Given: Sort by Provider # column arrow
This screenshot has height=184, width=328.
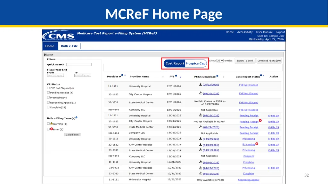Looking at the screenshot, I should [x=125, y=75].
